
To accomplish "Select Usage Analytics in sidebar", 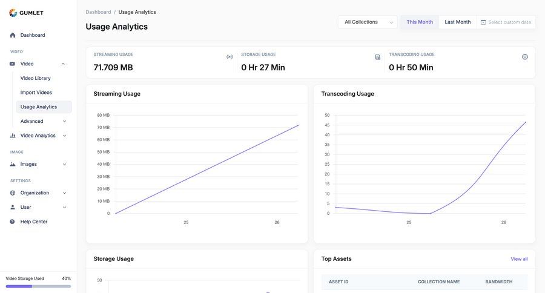I will [x=44, y=107].
